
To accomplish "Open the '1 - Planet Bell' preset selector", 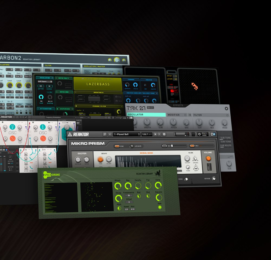I will click(x=127, y=134).
